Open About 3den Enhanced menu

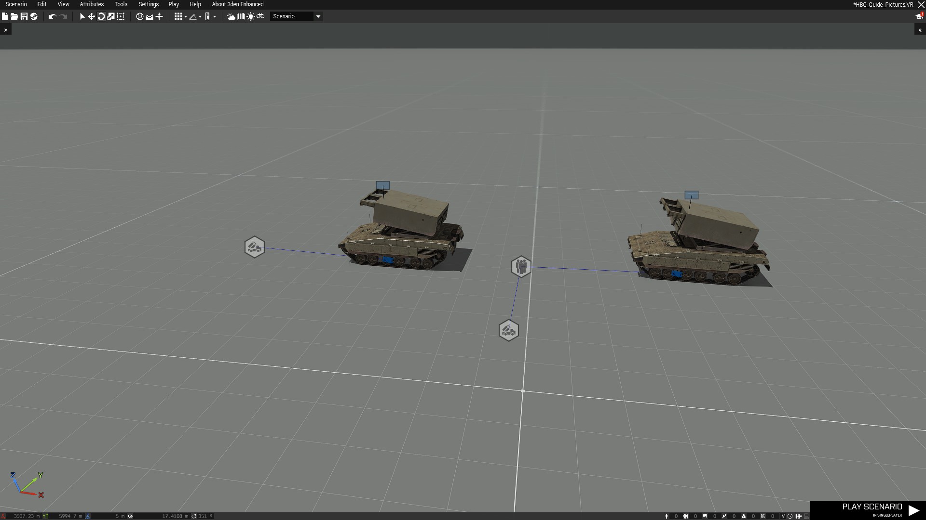(238, 4)
